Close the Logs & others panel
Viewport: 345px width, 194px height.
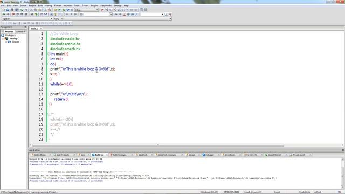point(343,150)
